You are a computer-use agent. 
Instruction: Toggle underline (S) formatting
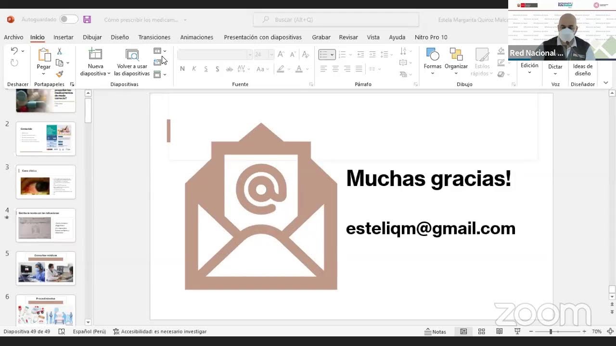point(205,69)
